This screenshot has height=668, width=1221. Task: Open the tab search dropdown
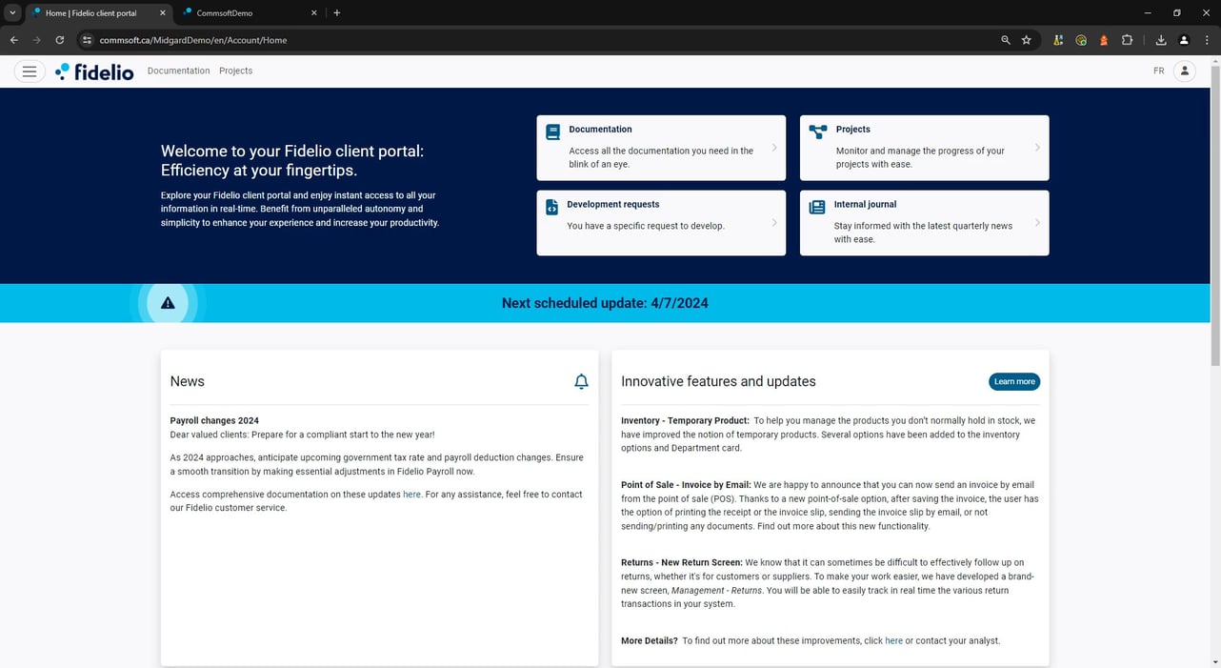pos(12,13)
